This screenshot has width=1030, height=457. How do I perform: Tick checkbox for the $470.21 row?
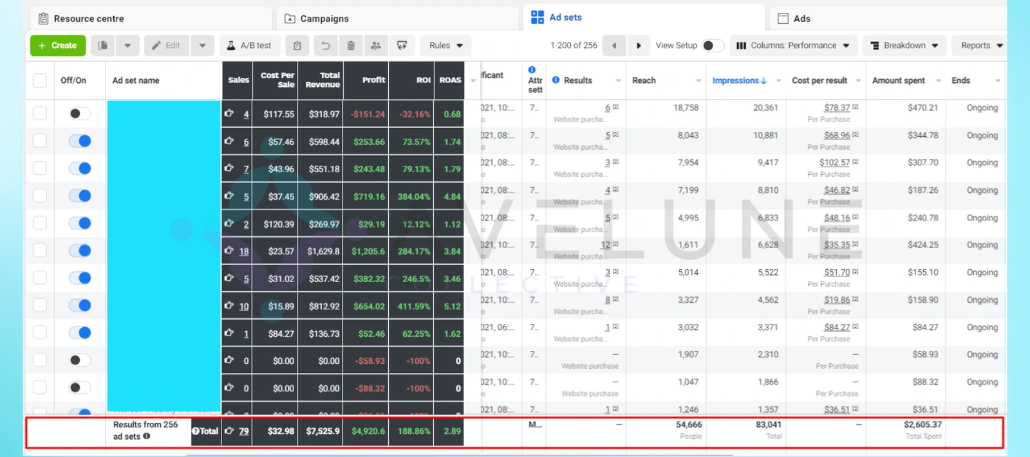tap(40, 114)
